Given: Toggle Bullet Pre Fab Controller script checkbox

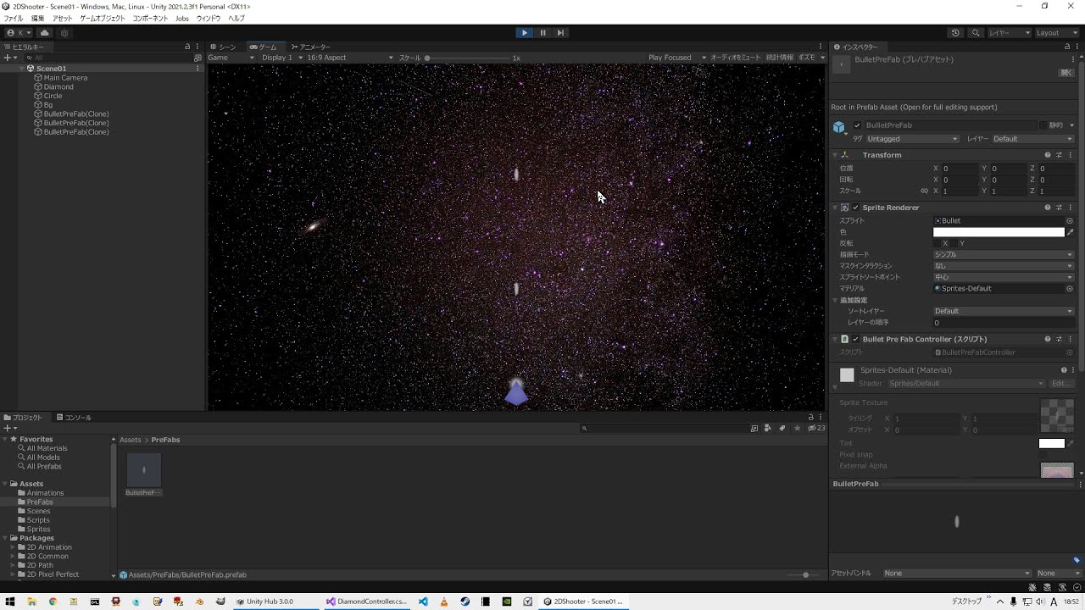Looking at the screenshot, I should tap(855, 340).
